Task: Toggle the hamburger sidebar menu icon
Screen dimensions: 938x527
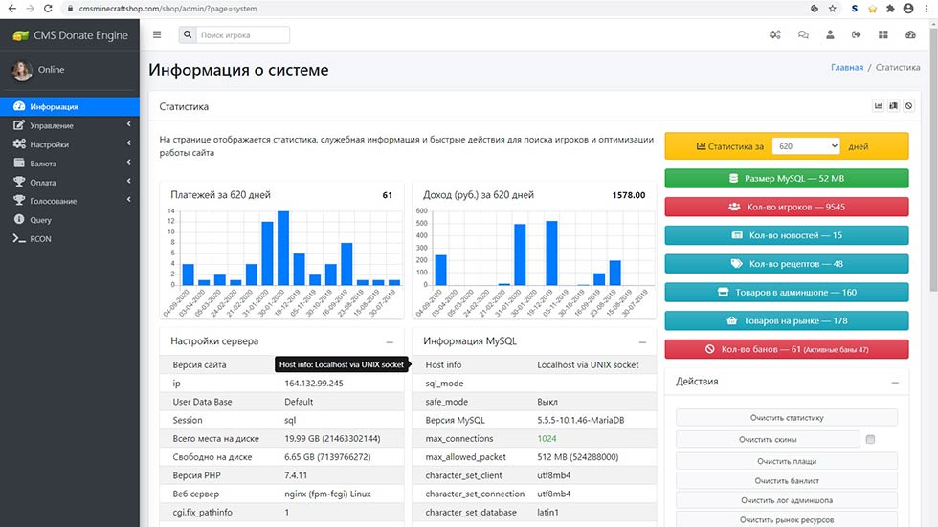Action: [x=157, y=35]
